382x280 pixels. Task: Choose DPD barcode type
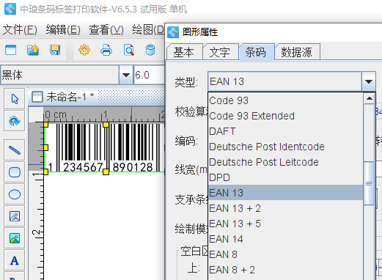285,177
